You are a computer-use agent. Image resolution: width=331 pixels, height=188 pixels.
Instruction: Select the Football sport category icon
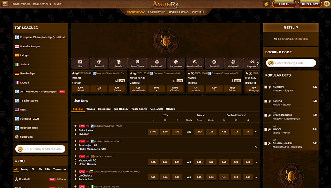click(99, 63)
